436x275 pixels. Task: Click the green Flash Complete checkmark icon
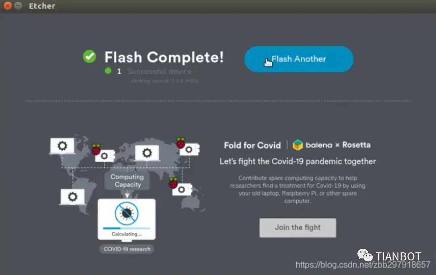[90, 57]
